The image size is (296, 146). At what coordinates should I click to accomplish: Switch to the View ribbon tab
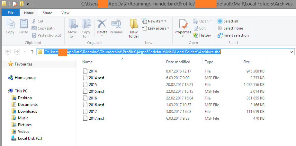point(65,13)
